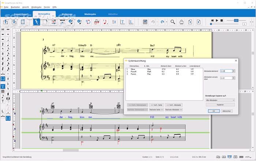Screen dimensions: 256x161
Task: Start playback with the play button
Action: [217, 20]
